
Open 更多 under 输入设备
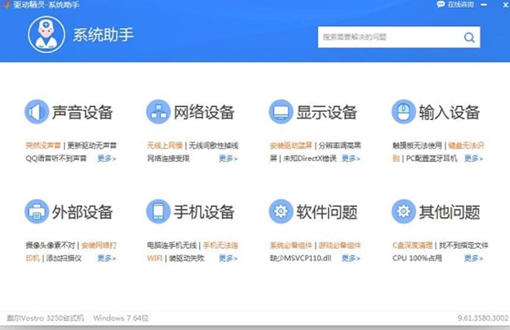pyautogui.click(x=473, y=159)
